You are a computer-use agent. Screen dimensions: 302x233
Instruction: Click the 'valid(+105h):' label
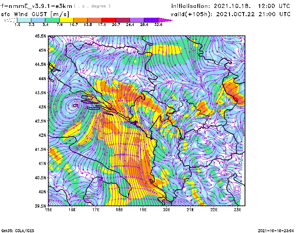(191, 14)
